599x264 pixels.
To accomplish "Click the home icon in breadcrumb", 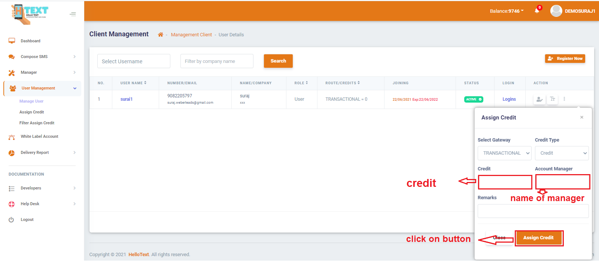I will coord(160,35).
